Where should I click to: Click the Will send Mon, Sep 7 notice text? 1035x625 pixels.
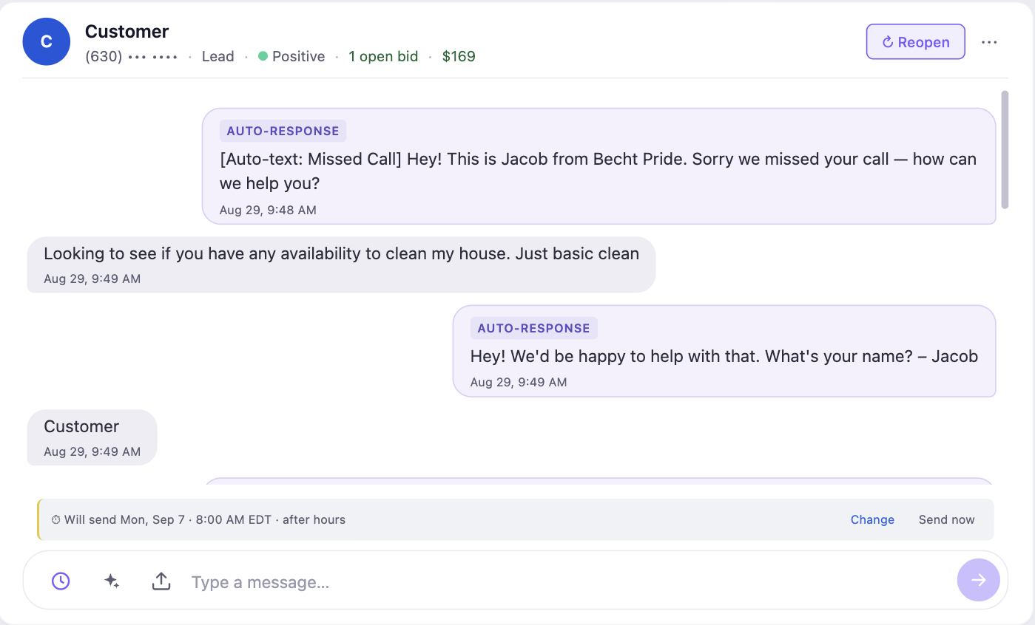(198, 519)
